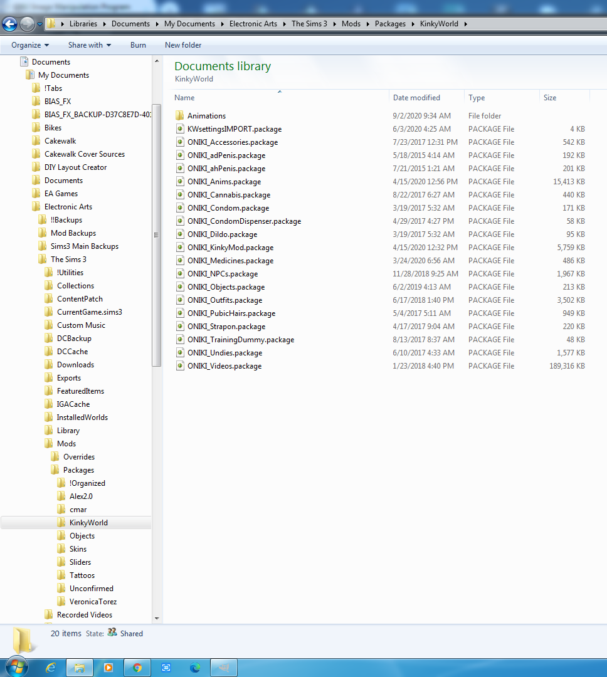The height and width of the screenshot is (677, 607).
Task: Click the Forward navigation arrow button
Action: point(27,24)
